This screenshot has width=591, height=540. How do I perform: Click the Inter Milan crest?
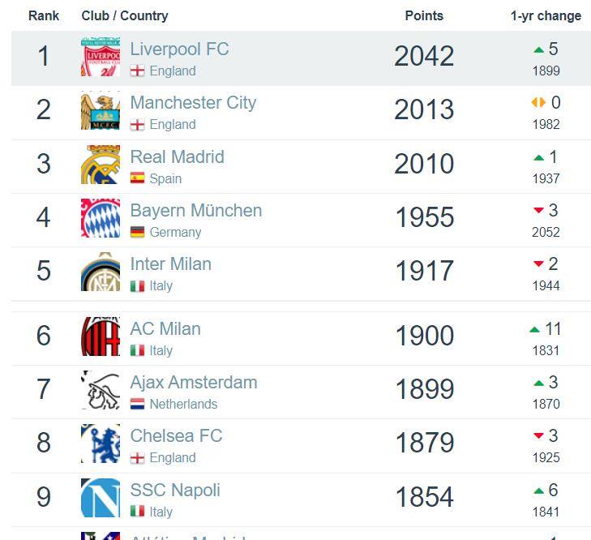coord(101,272)
